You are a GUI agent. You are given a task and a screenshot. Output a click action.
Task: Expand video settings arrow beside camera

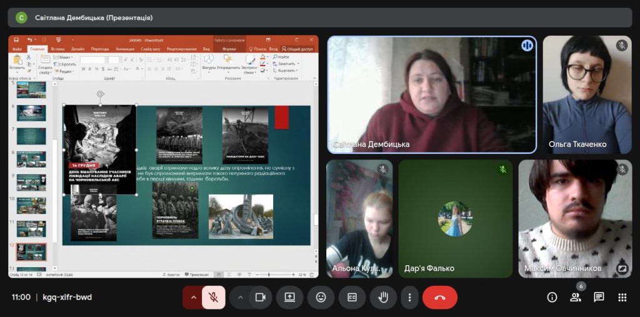240,298
